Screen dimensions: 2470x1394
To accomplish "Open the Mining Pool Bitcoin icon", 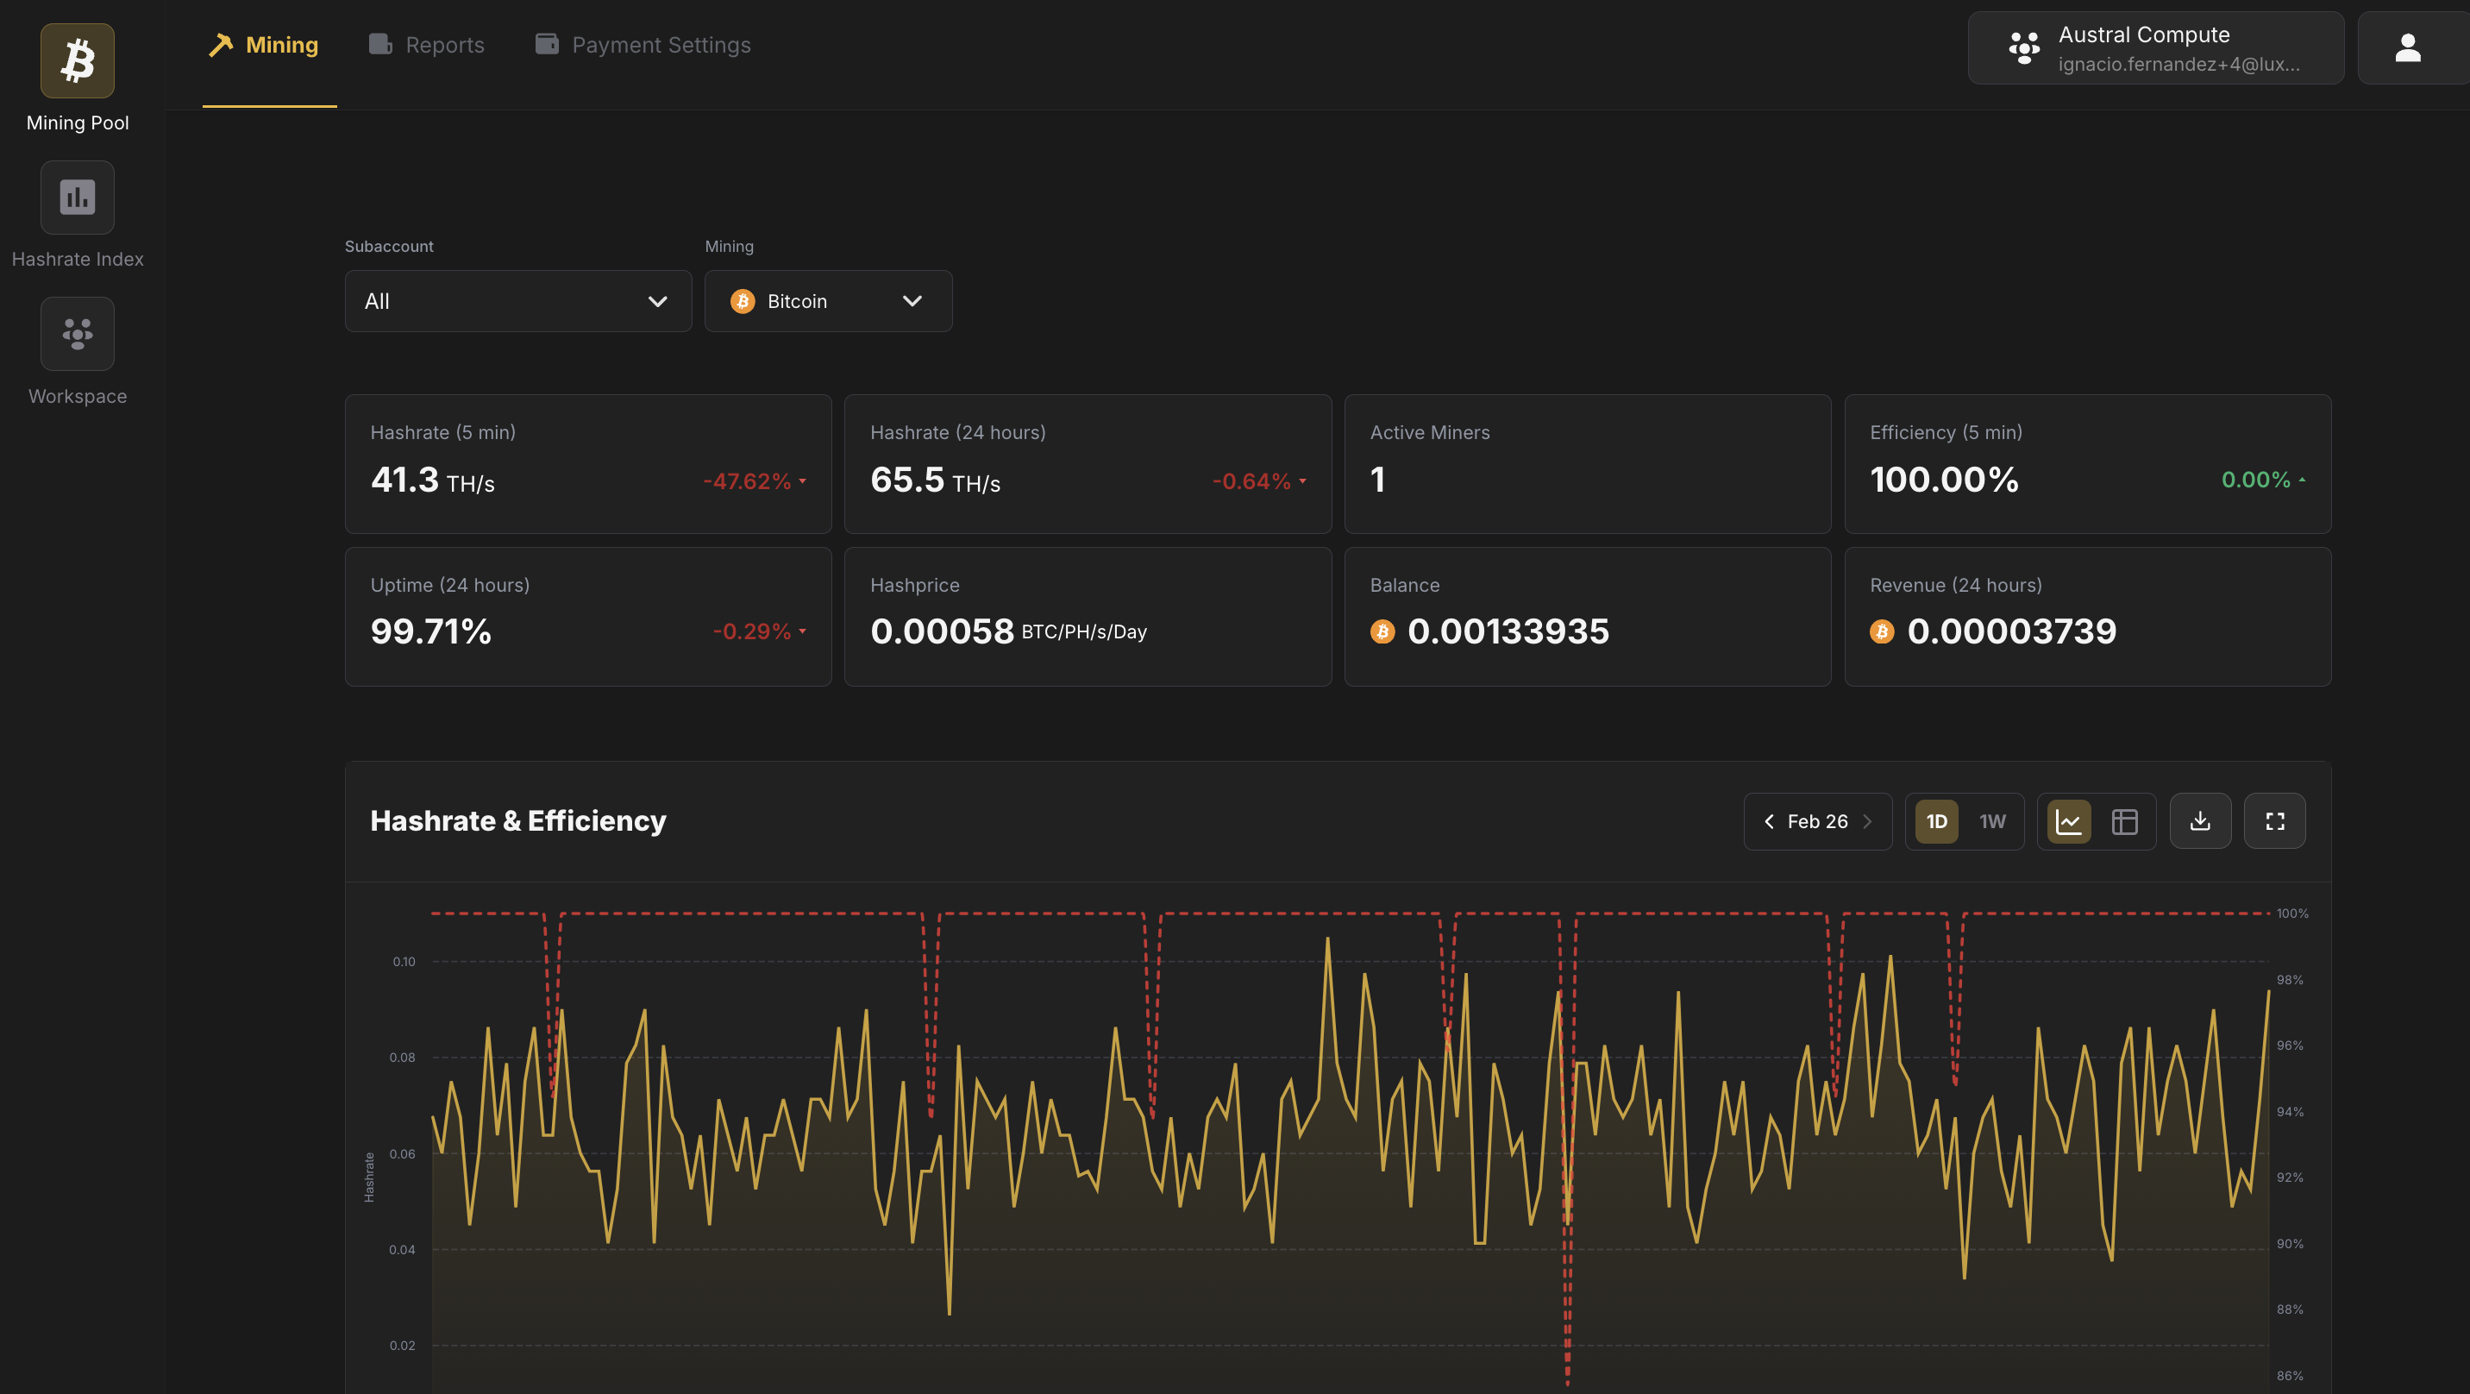I will (78, 60).
